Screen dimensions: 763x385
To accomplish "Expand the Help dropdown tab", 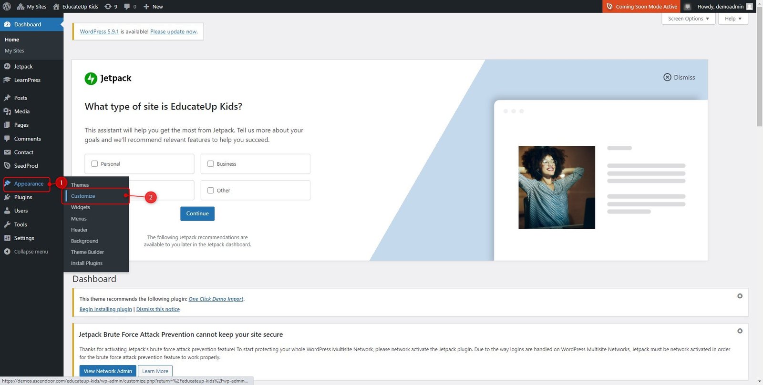I will pyautogui.click(x=733, y=19).
